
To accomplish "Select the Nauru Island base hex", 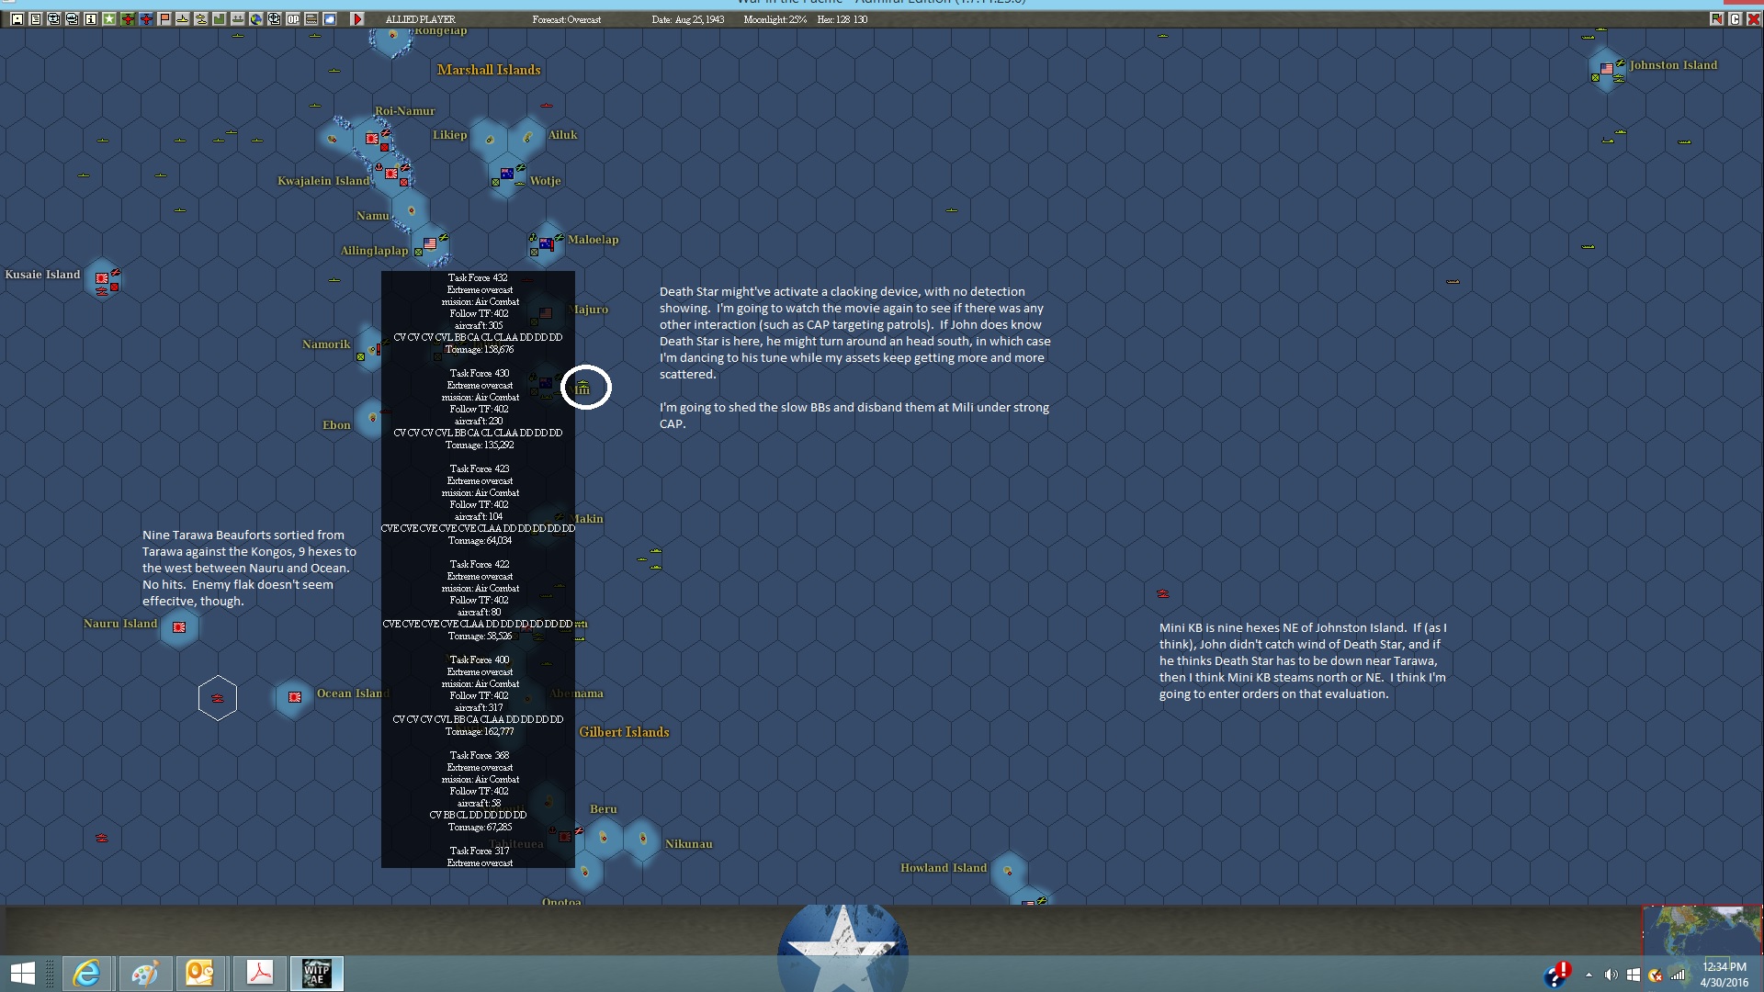I will [179, 627].
